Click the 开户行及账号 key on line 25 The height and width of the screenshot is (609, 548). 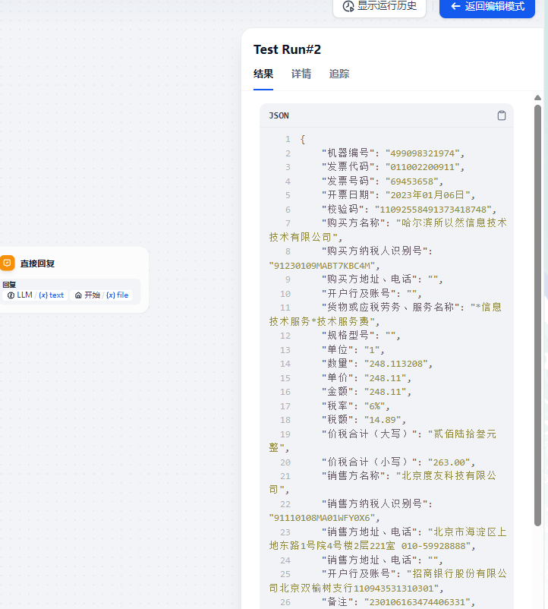(358, 574)
